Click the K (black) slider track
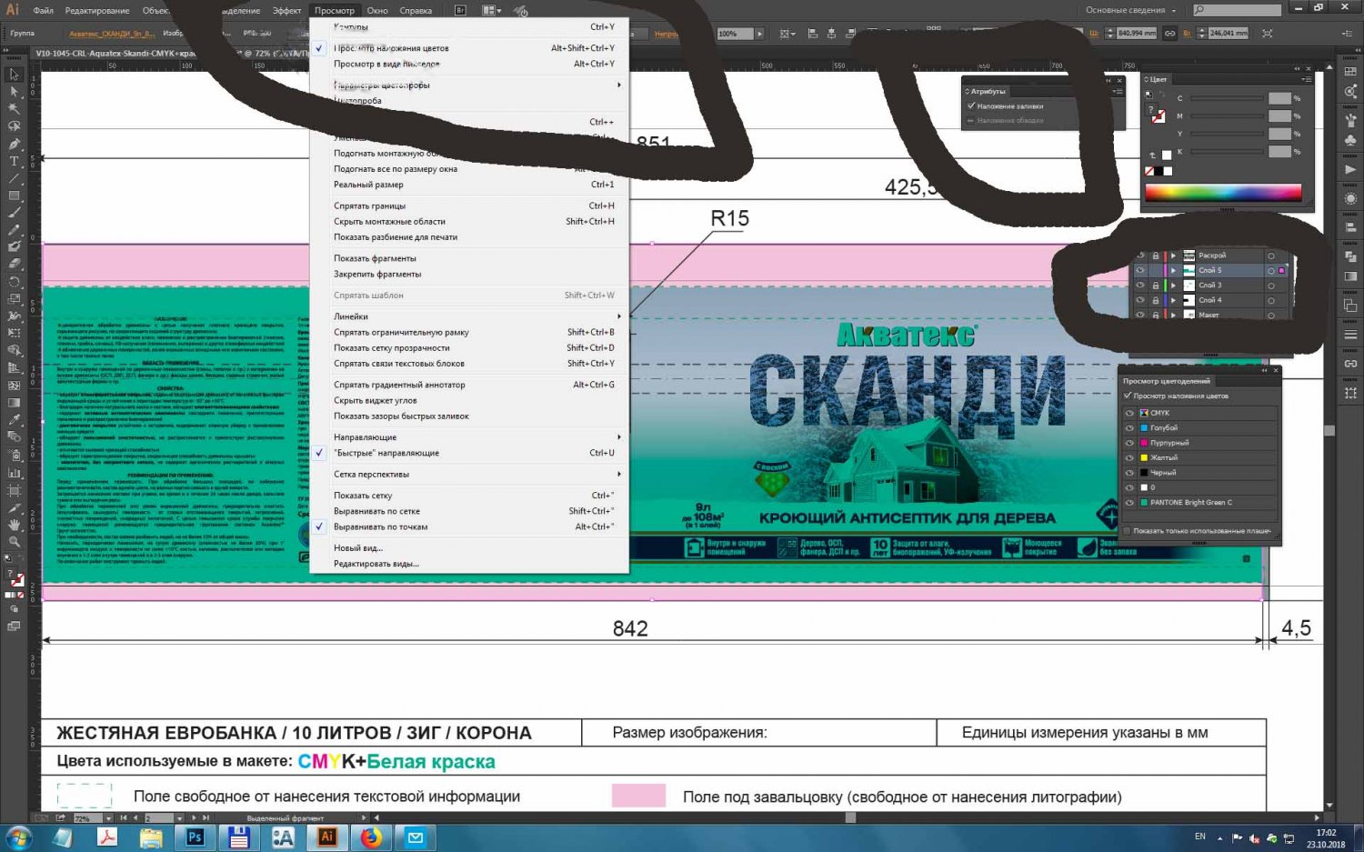 (x=1227, y=152)
